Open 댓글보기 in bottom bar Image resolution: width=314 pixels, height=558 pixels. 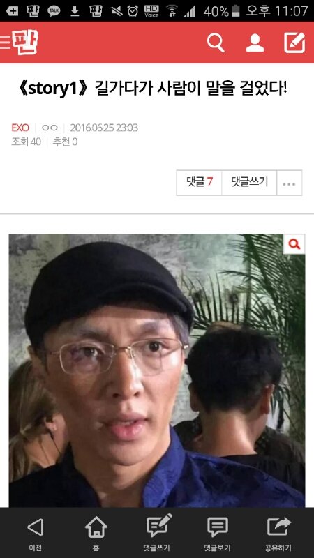coord(218,533)
